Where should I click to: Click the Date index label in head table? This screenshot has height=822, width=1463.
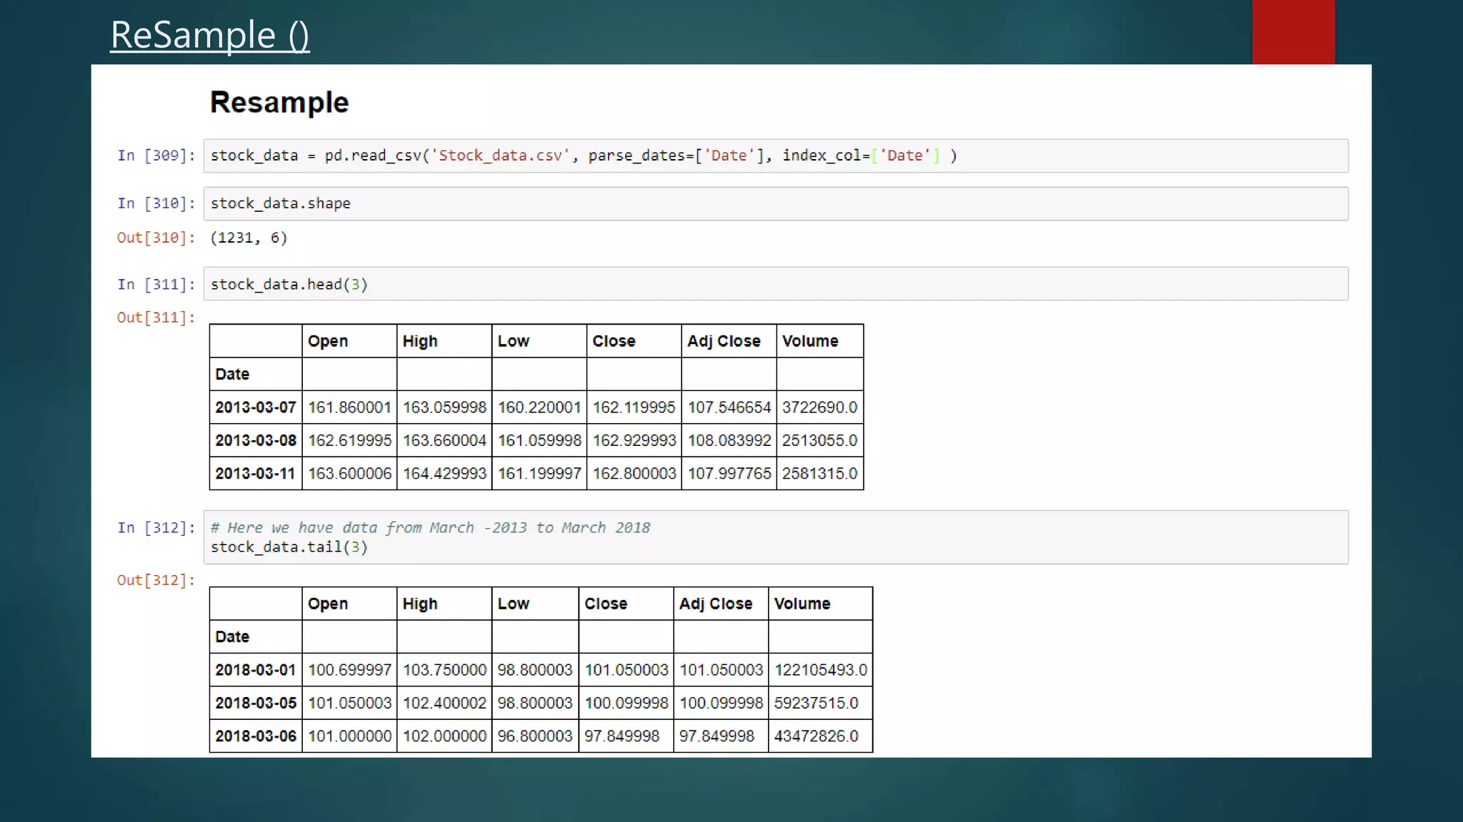[x=232, y=374]
